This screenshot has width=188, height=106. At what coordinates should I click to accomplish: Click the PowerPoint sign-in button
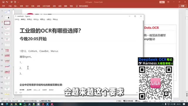click(x=162, y=2)
